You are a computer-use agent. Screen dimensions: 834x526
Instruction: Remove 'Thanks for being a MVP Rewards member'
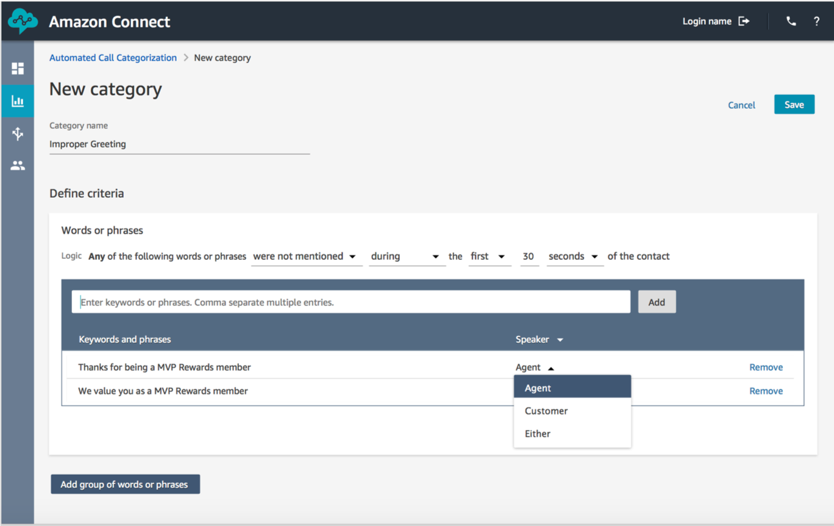(766, 367)
